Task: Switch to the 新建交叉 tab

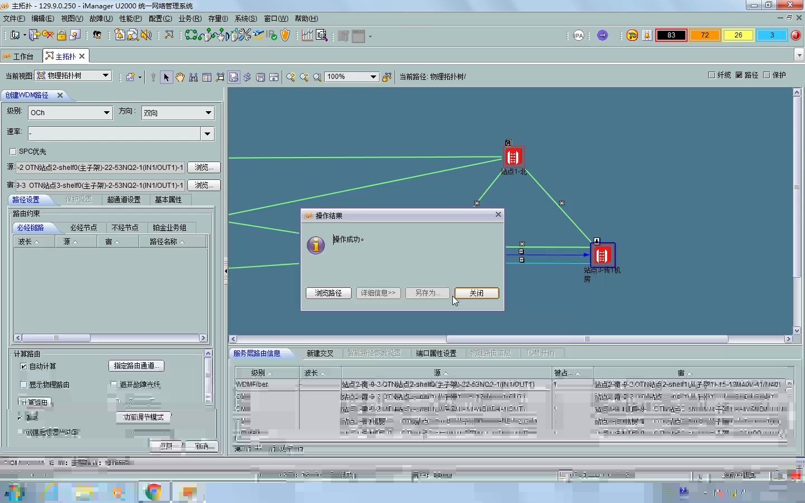Action: click(320, 353)
